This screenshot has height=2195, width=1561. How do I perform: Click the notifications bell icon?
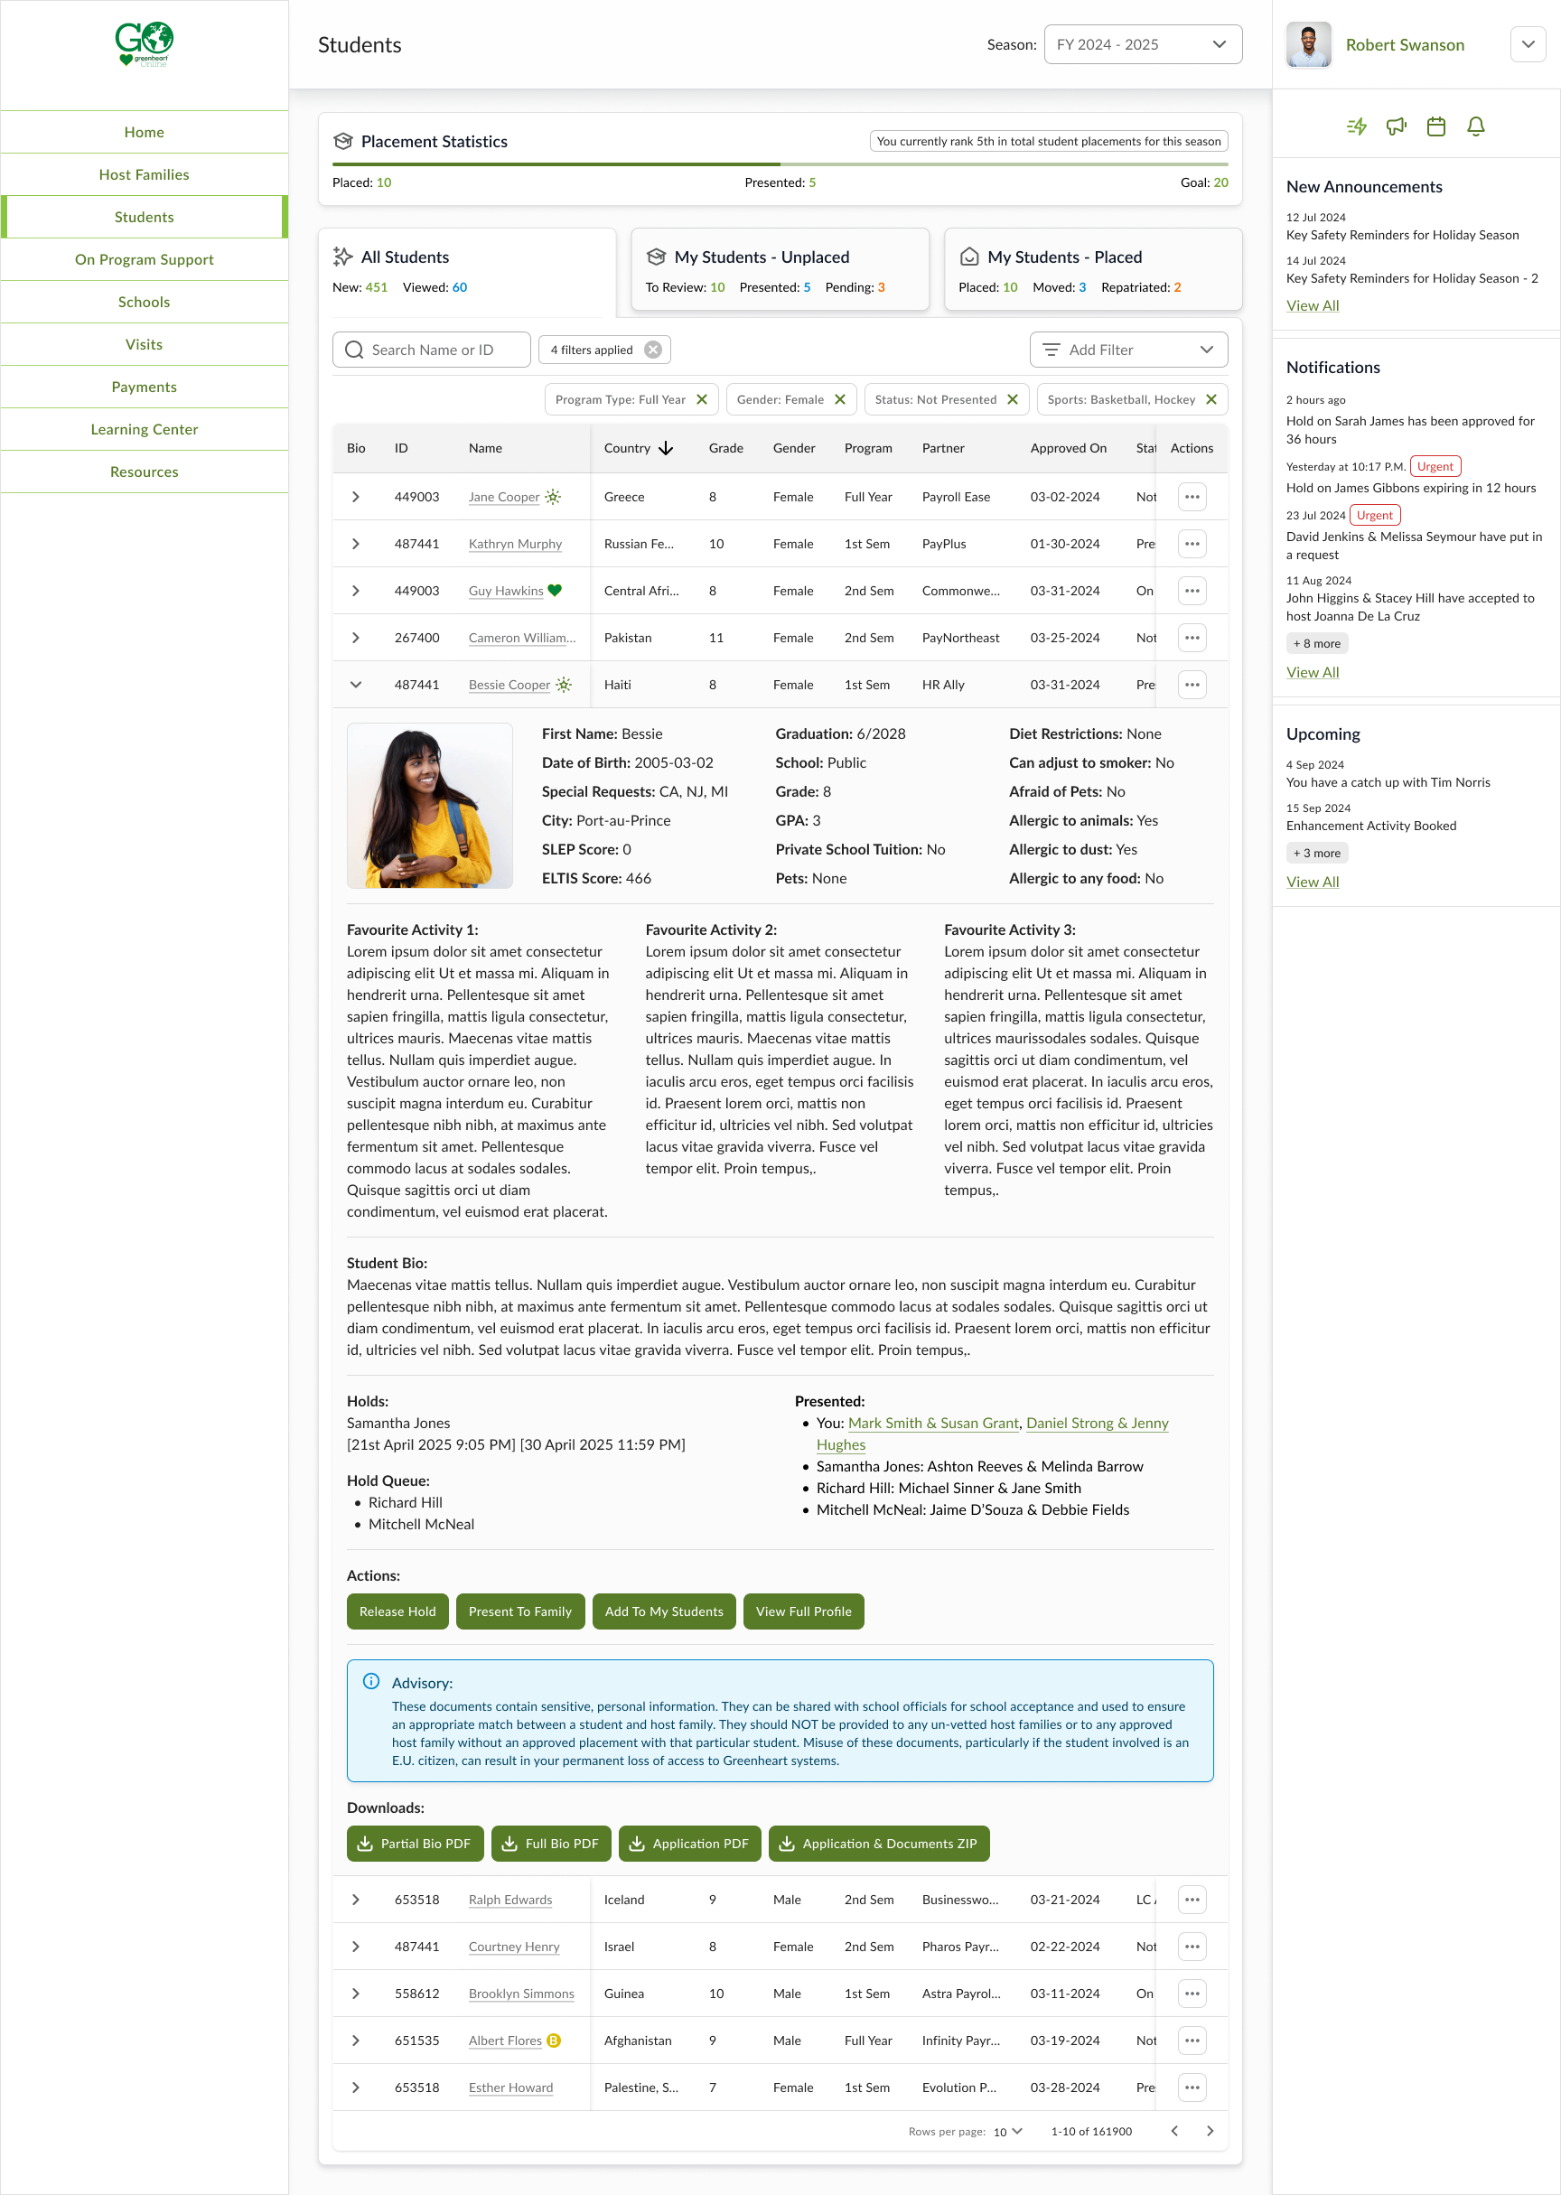1475,126
